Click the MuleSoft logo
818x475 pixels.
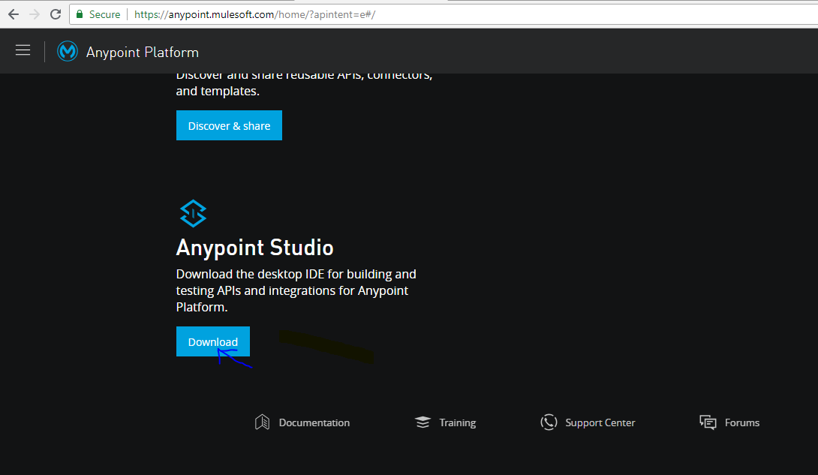point(67,51)
